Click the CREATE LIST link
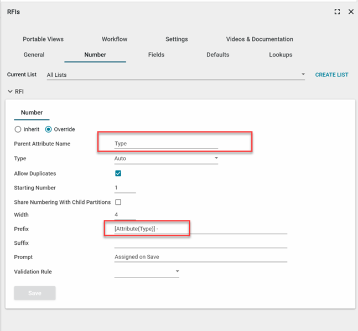This screenshot has height=331, width=358. tap(331, 75)
